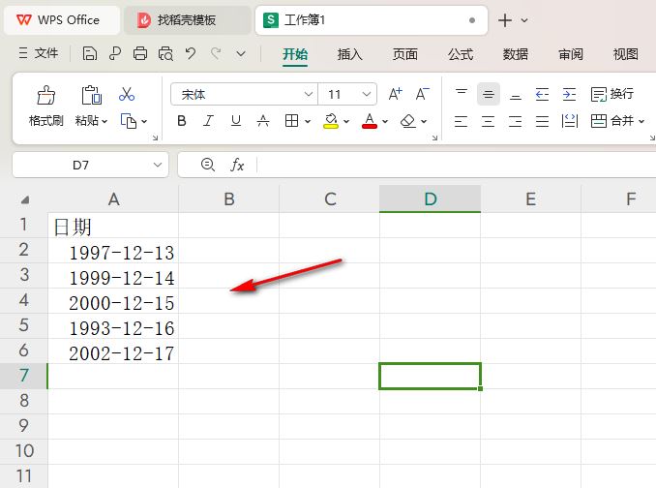Toggle Italic formatting

click(208, 121)
